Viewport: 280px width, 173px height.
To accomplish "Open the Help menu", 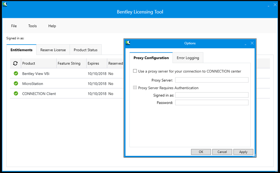I will pyautogui.click(x=52, y=26).
